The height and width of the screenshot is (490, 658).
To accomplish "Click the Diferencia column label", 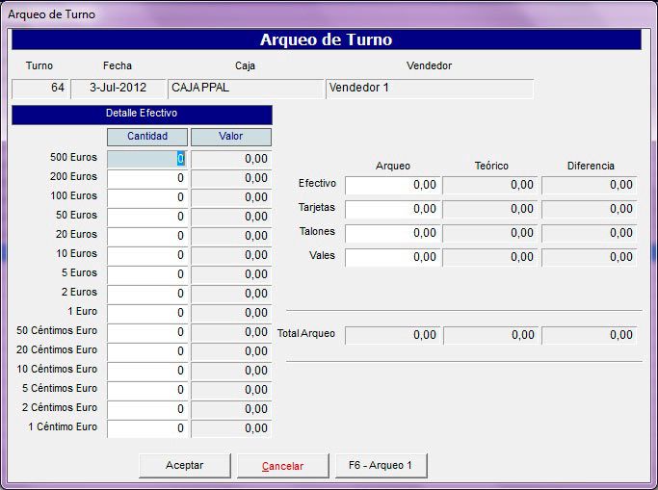I will pos(591,166).
